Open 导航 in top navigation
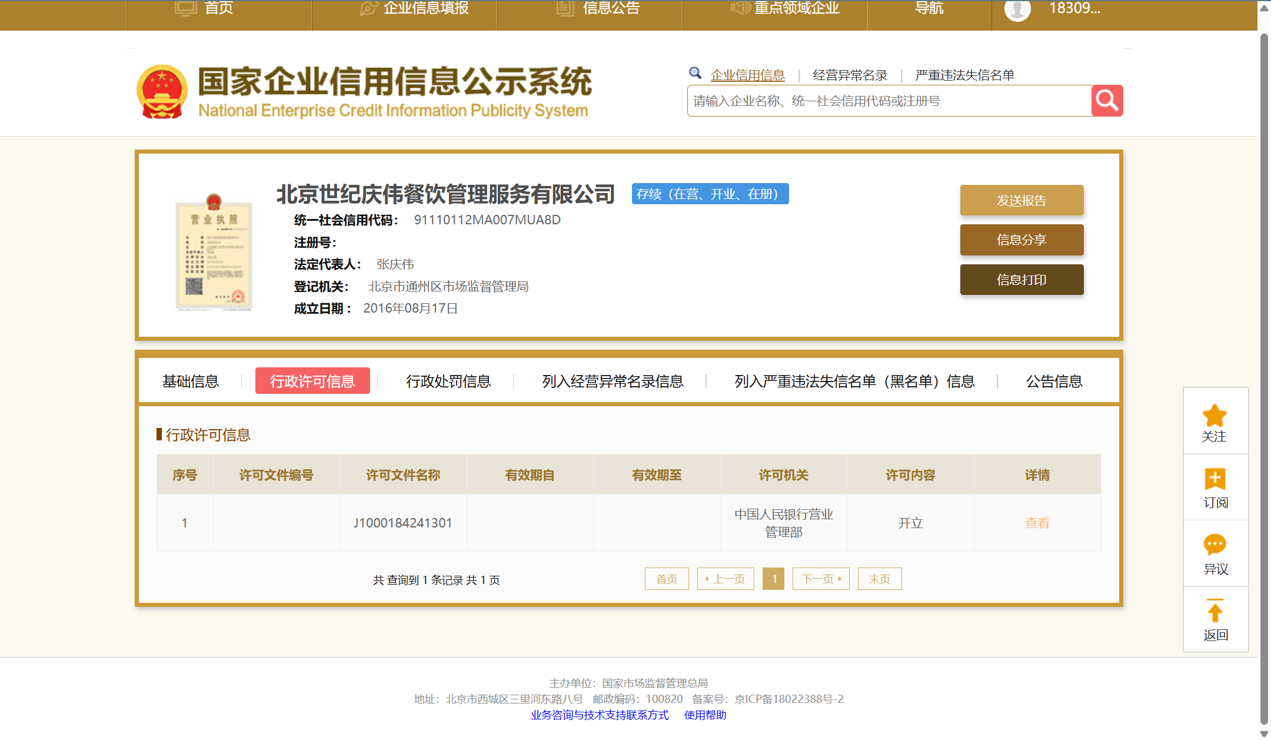The image size is (1271, 740). tap(929, 8)
